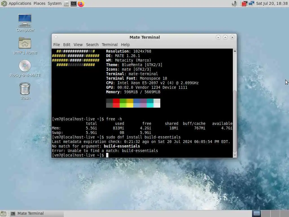The width and height of the screenshot is (289, 217).
Task: Click the 'Error: Unable to find a match' line
Action: coord(105,151)
